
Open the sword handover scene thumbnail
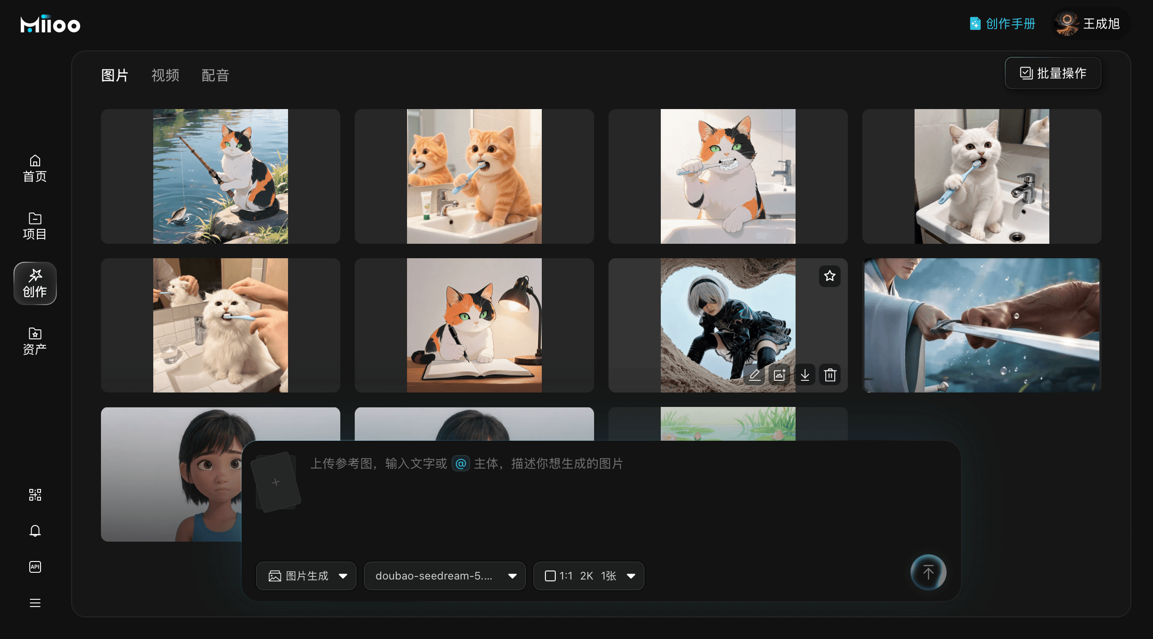point(982,325)
